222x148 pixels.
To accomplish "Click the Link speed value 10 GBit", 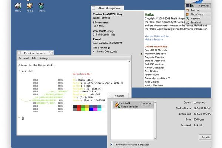I will (x=202, y=114).
